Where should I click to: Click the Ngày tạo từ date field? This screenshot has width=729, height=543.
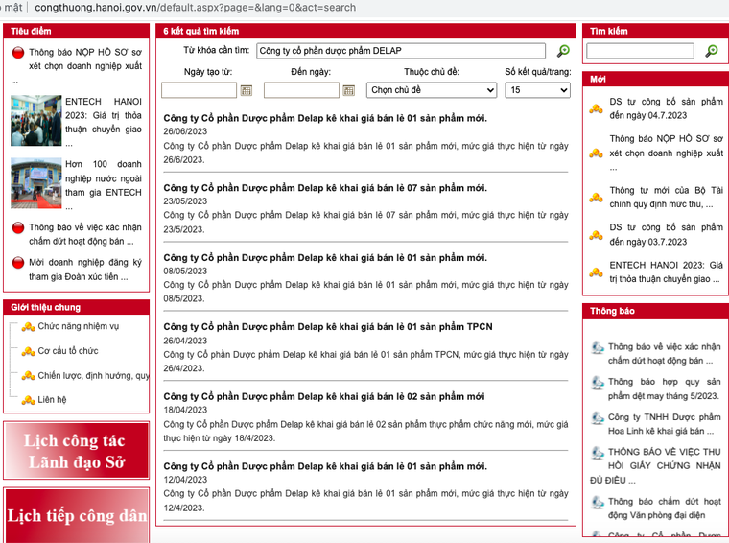199,90
